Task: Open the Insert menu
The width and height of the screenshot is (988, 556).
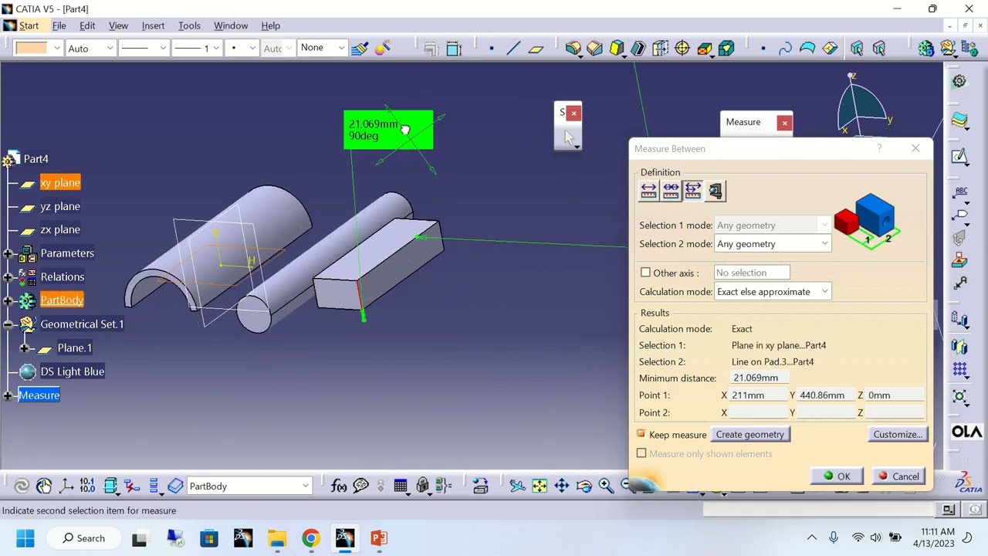Action: [x=153, y=25]
